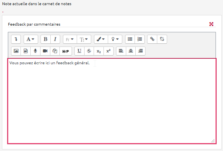223x151 pixels.
Task: Center align the text
Action: coord(131,51)
